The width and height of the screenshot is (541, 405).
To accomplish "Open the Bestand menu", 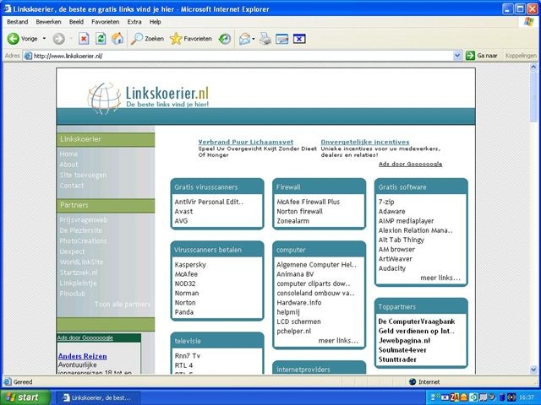I will (18, 22).
